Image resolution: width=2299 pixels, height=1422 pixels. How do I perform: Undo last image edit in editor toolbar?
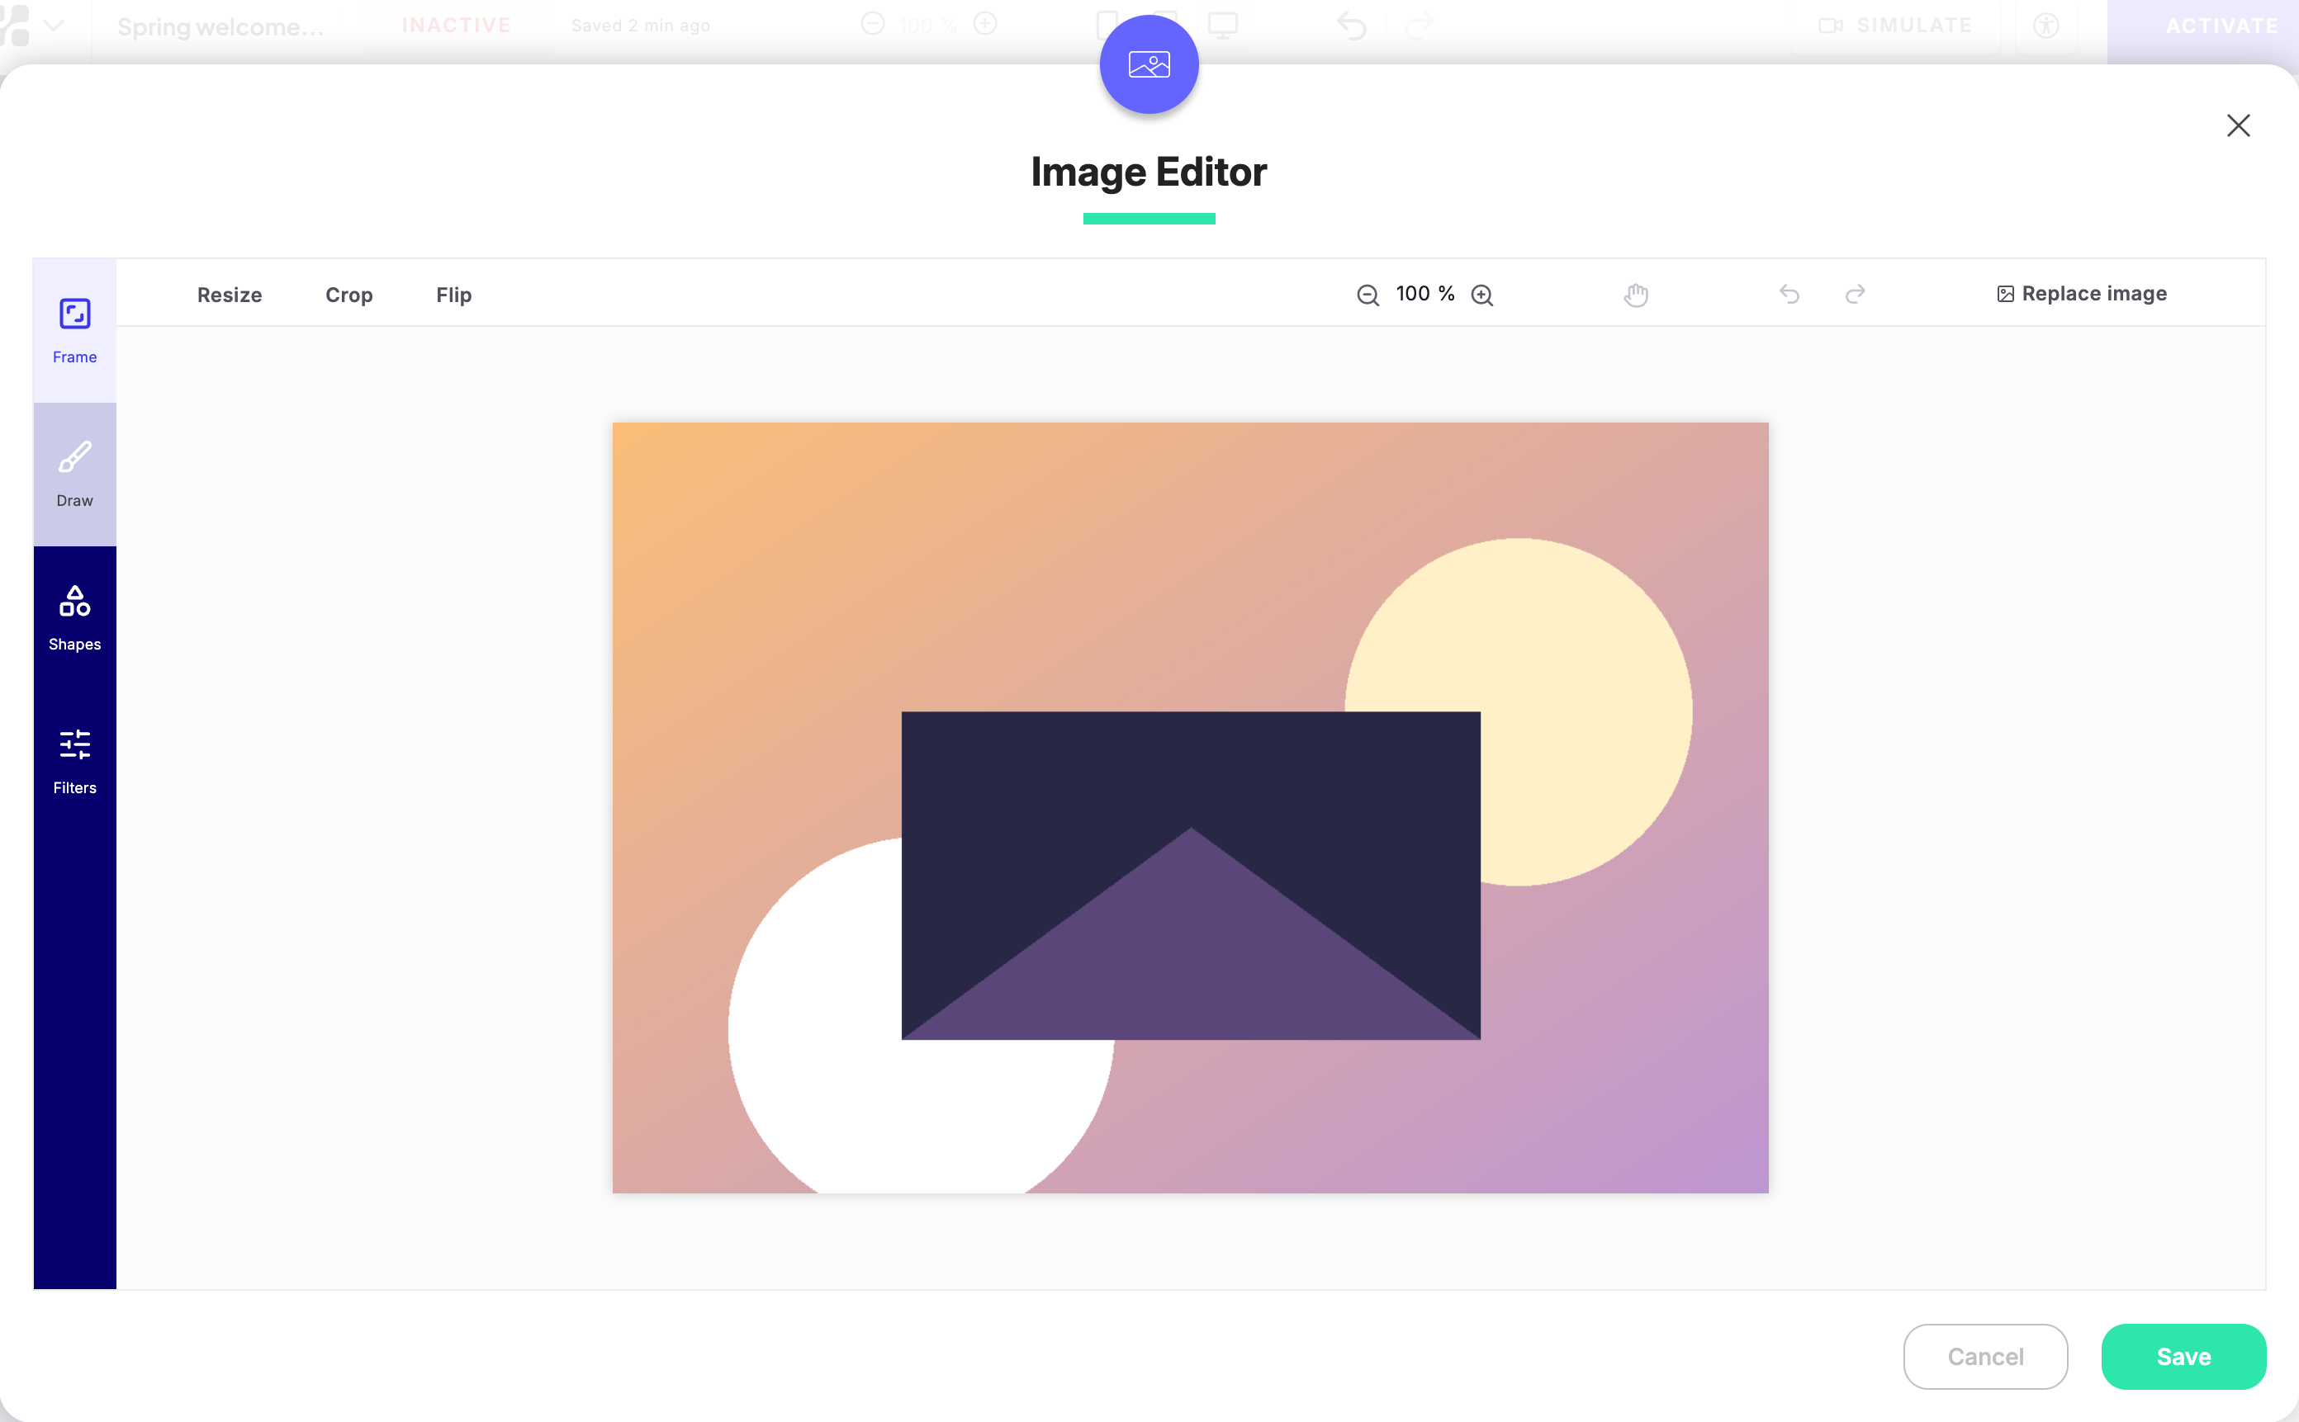[x=1789, y=295]
